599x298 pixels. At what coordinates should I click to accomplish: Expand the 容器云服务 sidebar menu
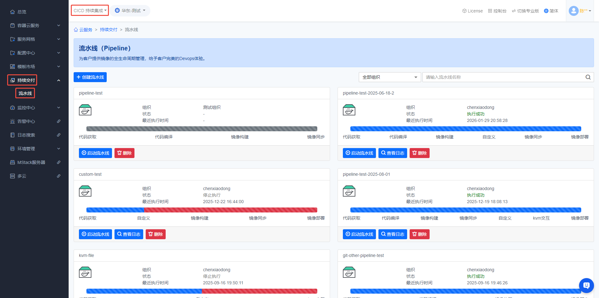(x=34, y=26)
